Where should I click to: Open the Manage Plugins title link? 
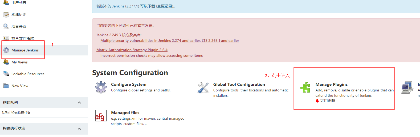coord(332,84)
